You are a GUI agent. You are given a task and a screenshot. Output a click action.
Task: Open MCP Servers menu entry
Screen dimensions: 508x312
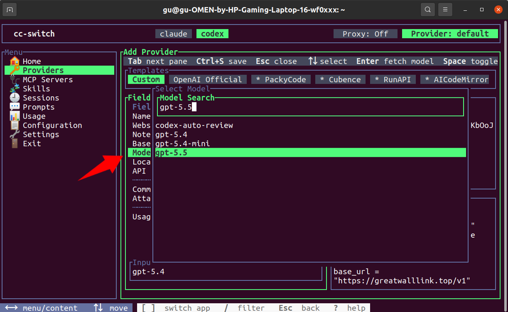[48, 80]
